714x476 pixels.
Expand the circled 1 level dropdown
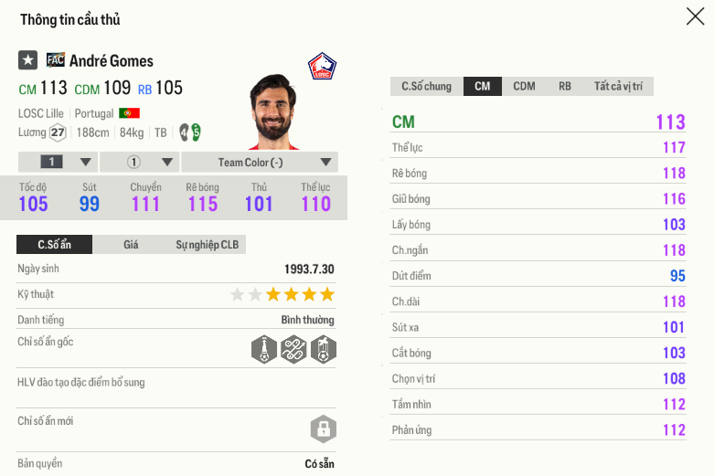pyautogui.click(x=139, y=163)
